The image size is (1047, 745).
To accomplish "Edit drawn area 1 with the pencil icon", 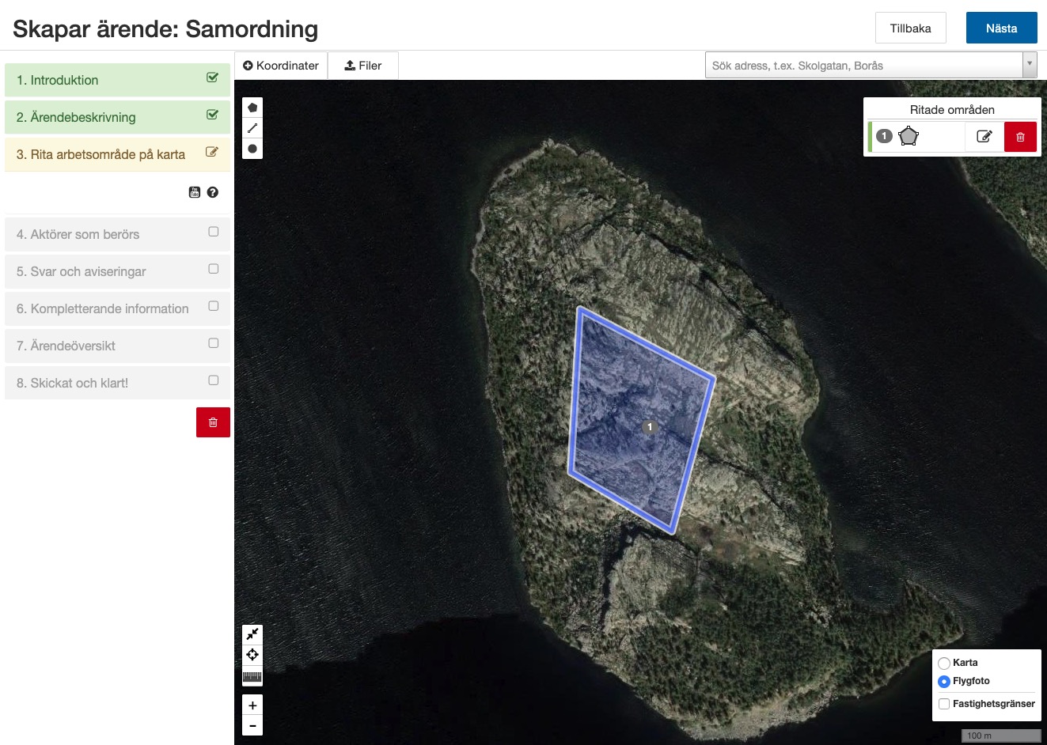I will pyautogui.click(x=984, y=136).
